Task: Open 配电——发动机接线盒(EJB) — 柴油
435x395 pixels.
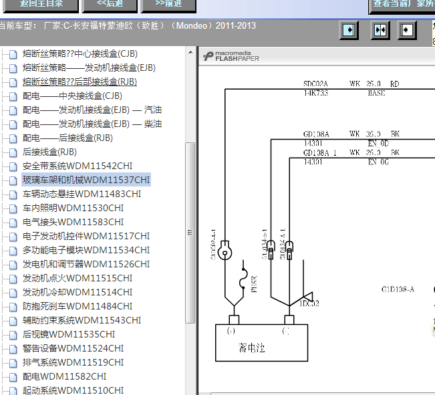Action: click(92, 124)
